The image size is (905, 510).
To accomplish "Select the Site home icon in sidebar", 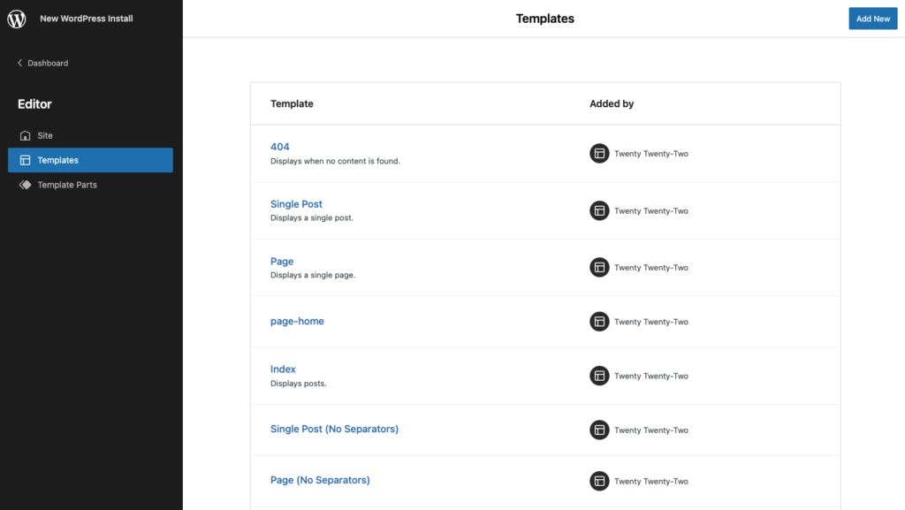I will (25, 135).
